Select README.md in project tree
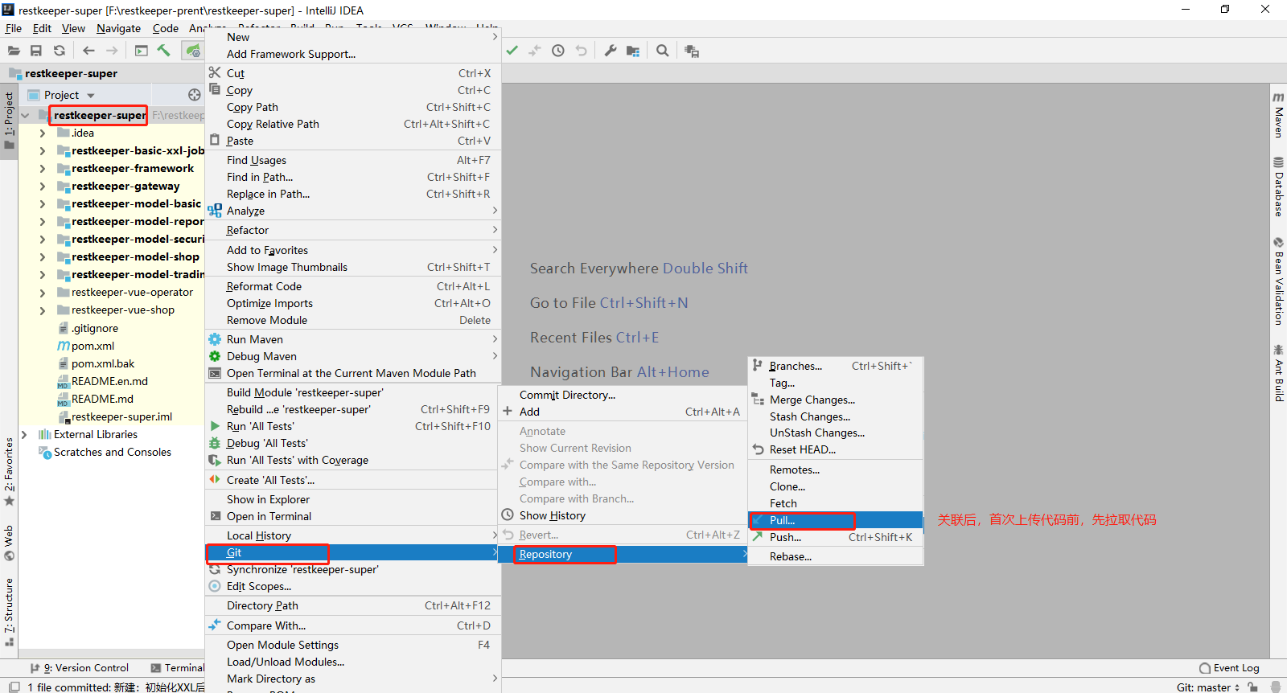 (x=102, y=399)
